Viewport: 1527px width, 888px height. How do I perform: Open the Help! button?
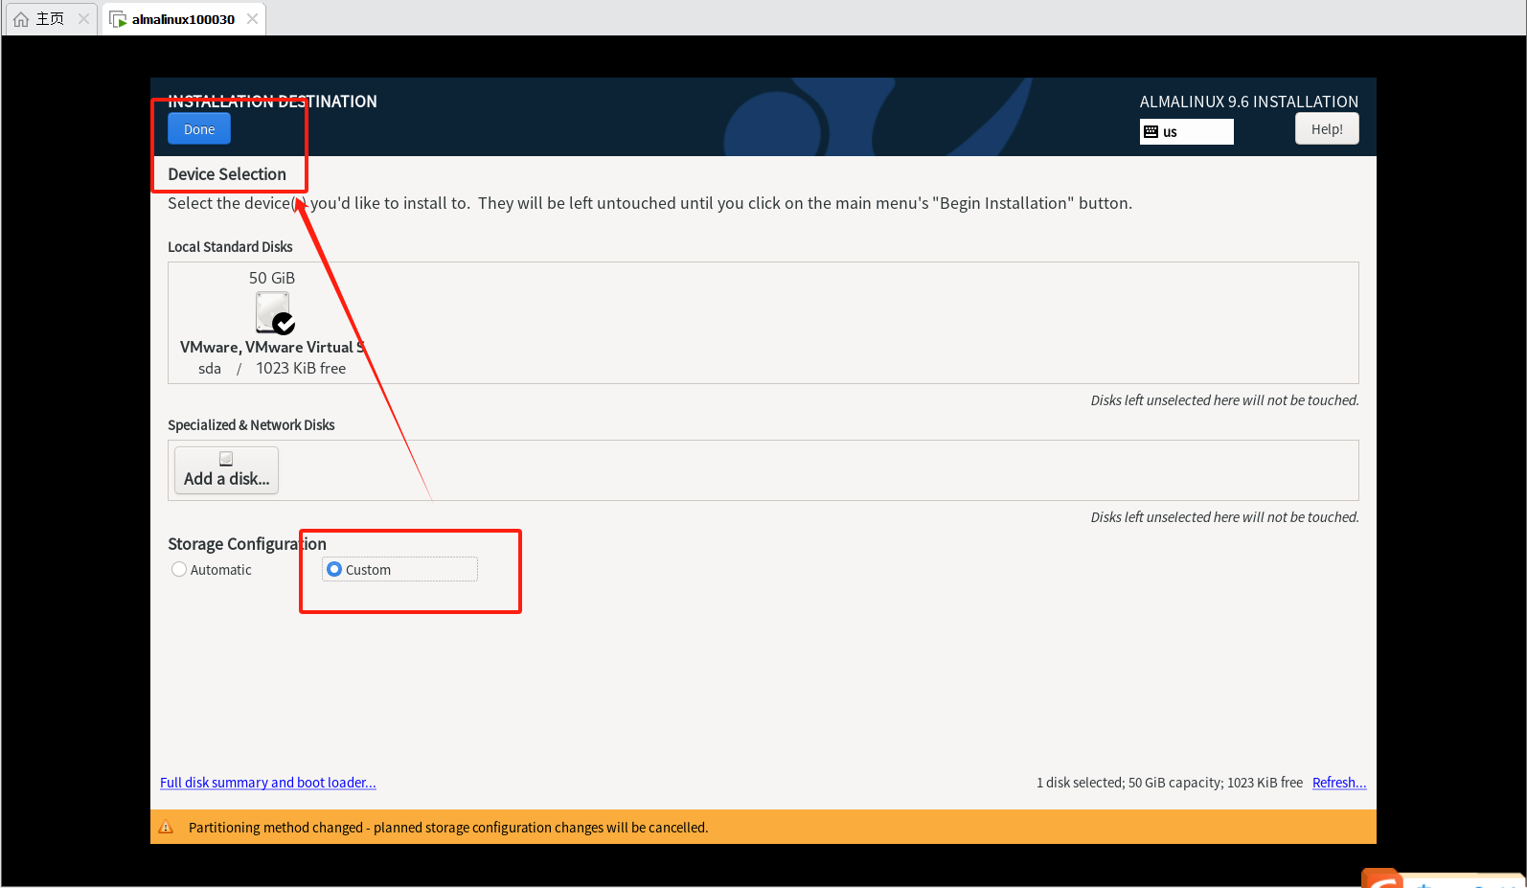click(1327, 129)
